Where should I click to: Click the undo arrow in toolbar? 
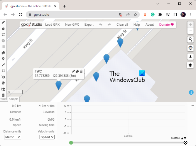[101, 25]
